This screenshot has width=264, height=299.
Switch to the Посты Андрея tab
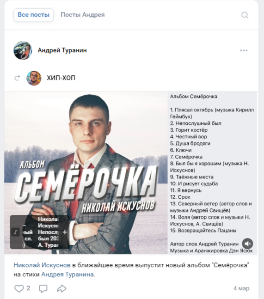(83, 15)
